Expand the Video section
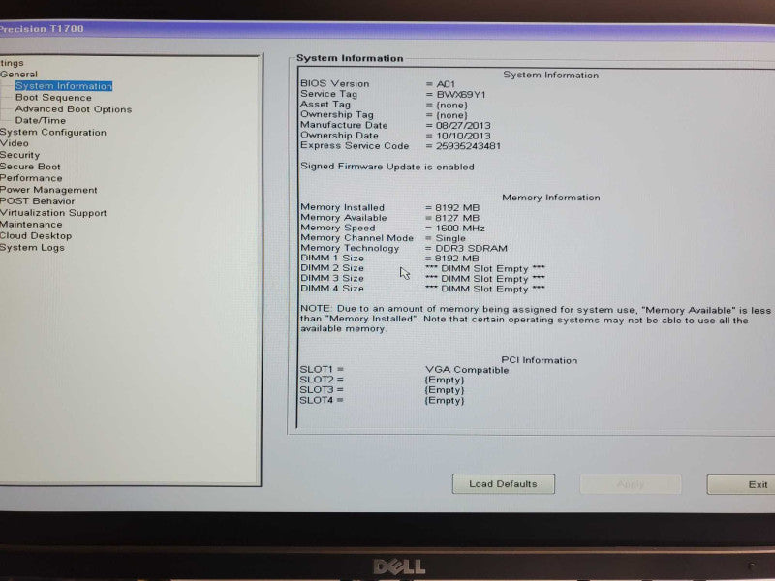775x581 pixels. click(15, 143)
